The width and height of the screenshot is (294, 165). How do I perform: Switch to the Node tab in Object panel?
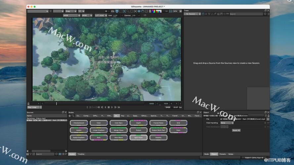click(206, 154)
